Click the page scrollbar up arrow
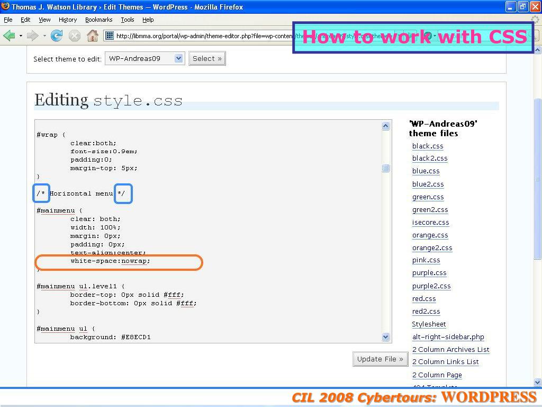 tap(538, 50)
